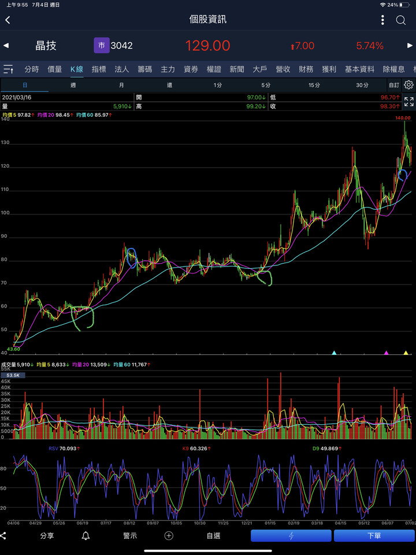Switch to previous stock with left arrow
Screen dimensions: 416x555
tap(6, 46)
